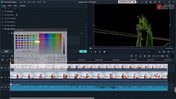The width and height of the screenshot is (176, 99).
Task: Click the lightbulb tips icon in title bar
Action: [137, 2]
